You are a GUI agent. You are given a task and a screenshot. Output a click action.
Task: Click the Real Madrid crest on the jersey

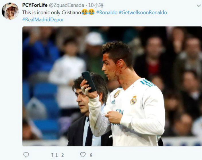[134, 100]
